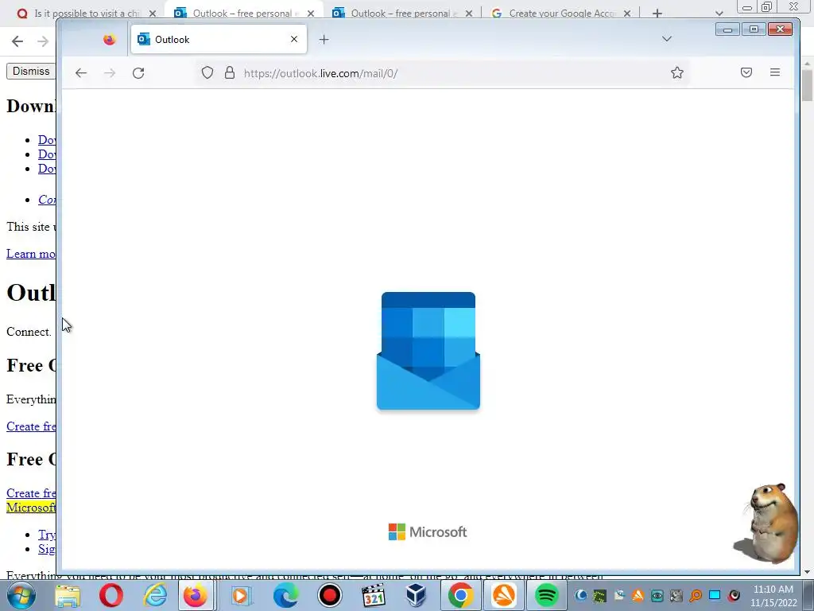Open new tab in background browser
Screen dimensions: 814x611
click(x=657, y=14)
